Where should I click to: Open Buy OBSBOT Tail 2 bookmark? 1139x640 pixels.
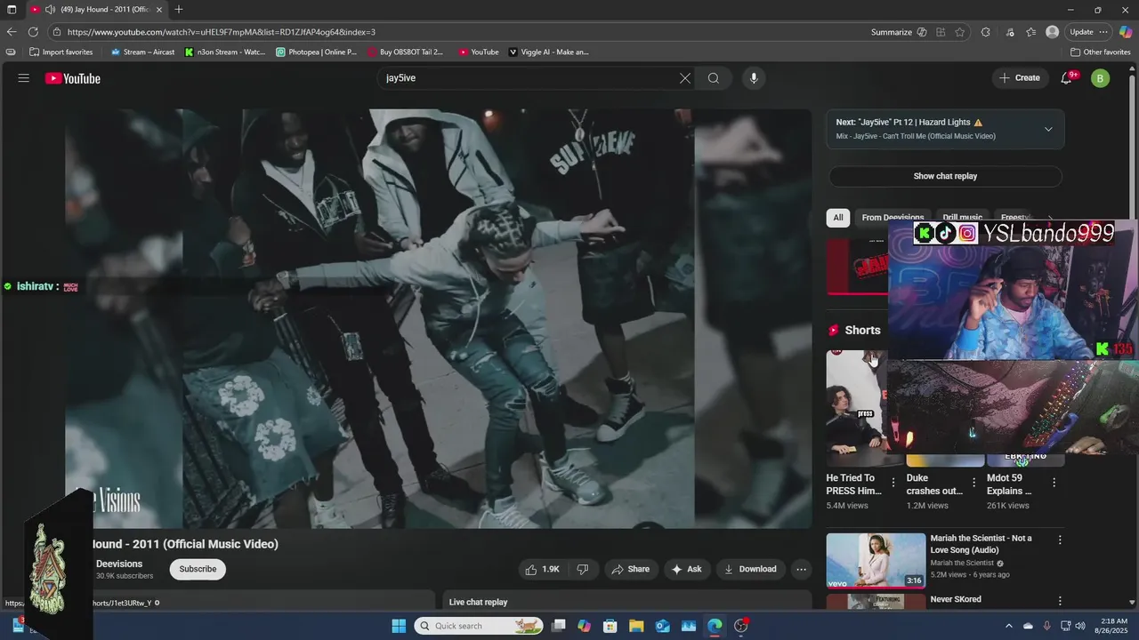click(405, 52)
